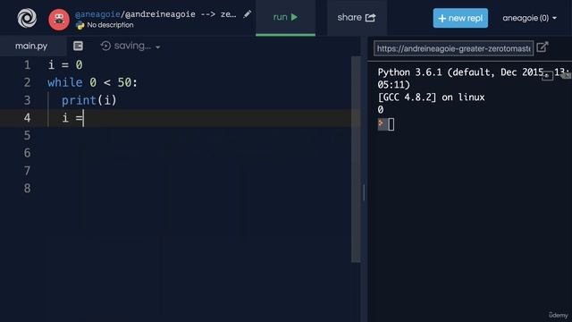Create a new repl
This screenshot has height=322, width=572.
tap(460, 18)
